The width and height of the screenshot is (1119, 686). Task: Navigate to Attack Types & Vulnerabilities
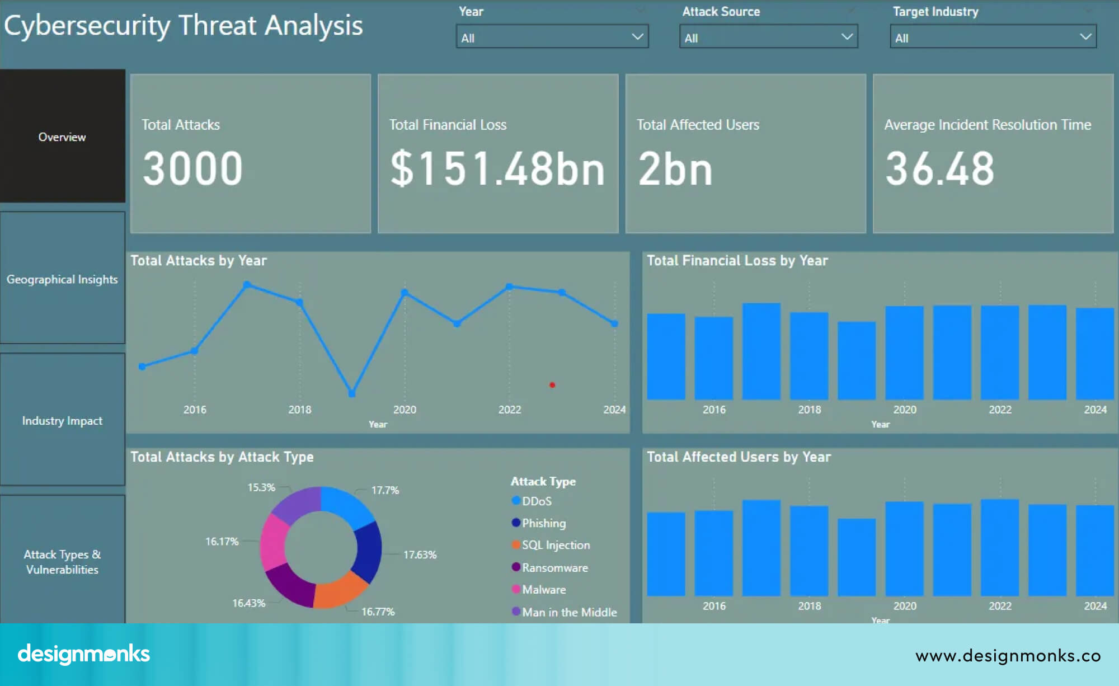[62, 562]
